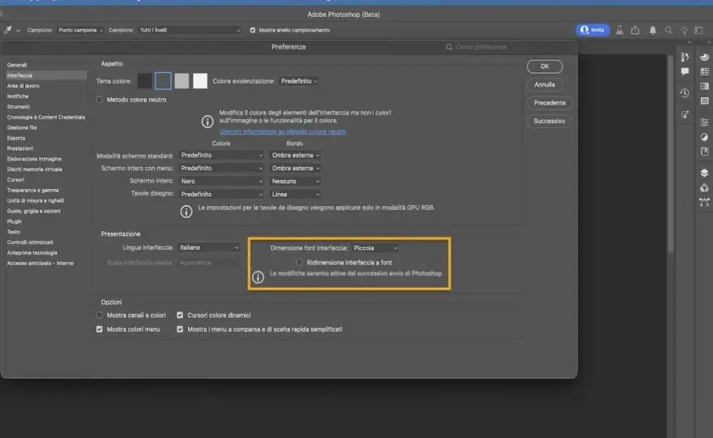
Task: Open the workspace switcher icon
Action: [x=699, y=30]
